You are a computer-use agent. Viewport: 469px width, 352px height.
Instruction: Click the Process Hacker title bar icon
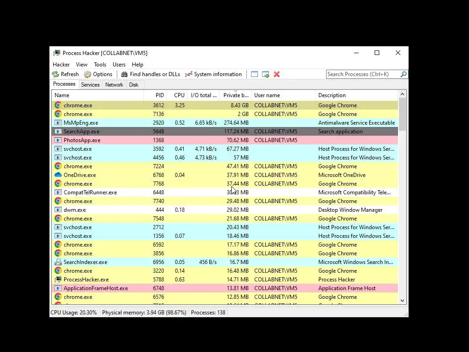click(56, 53)
